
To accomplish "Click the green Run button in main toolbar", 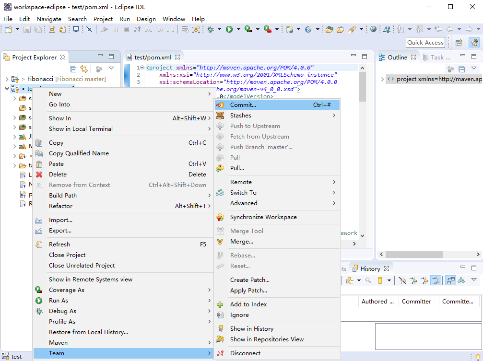I will tap(229, 29).
